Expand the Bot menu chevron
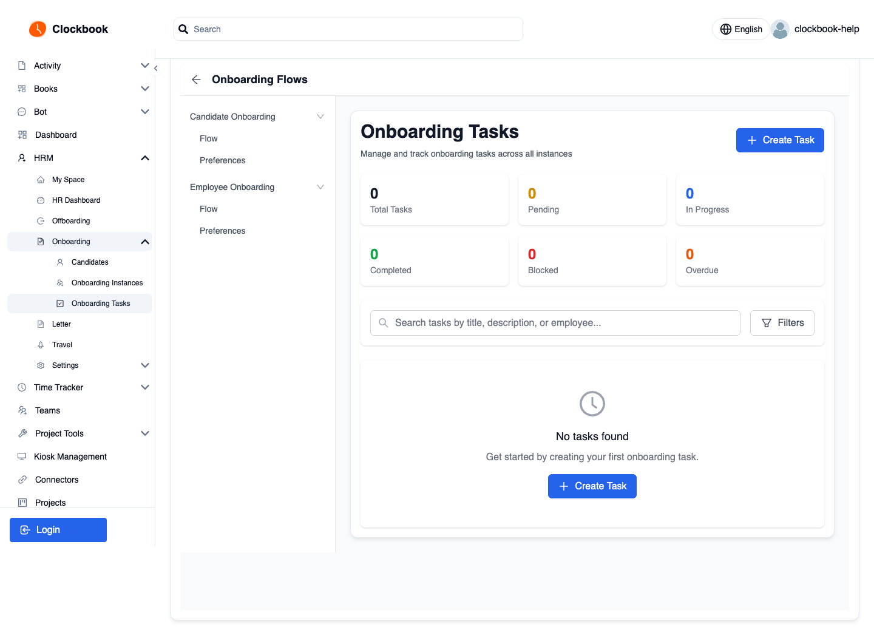 point(145,112)
